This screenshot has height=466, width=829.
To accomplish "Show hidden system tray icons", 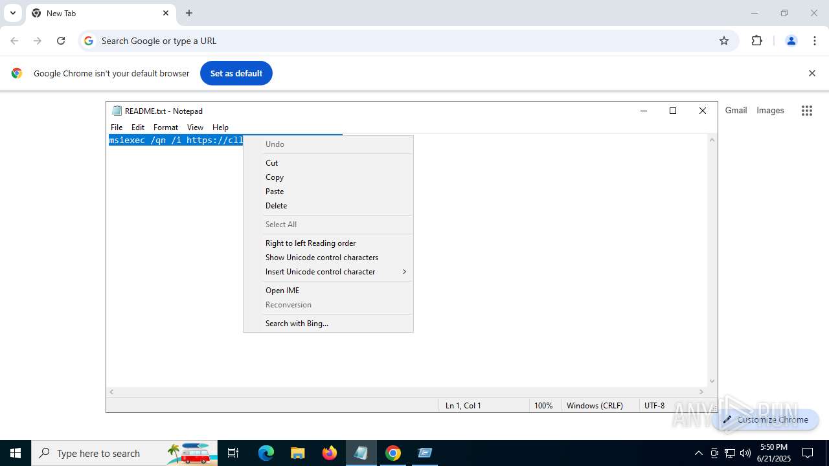I will click(698, 453).
